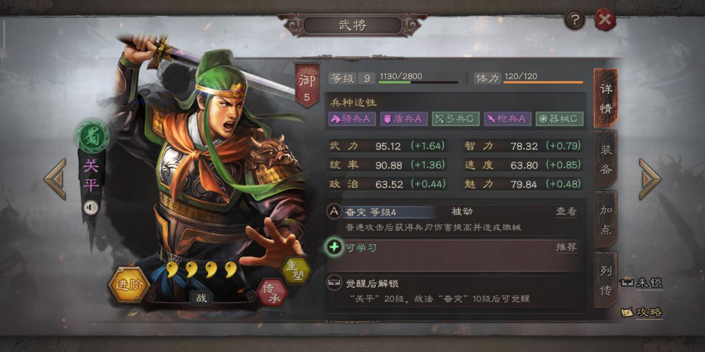Click the 进阶 advance hexagon button
The width and height of the screenshot is (705, 352).
point(129,285)
